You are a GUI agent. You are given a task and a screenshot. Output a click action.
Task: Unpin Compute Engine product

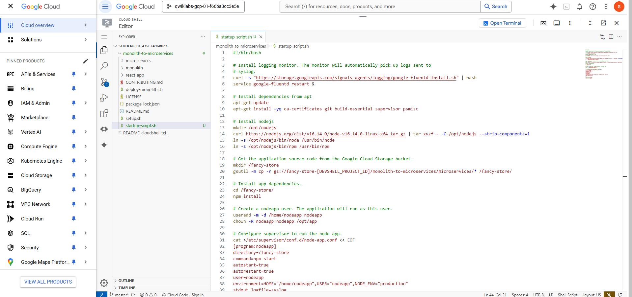(x=74, y=147)
